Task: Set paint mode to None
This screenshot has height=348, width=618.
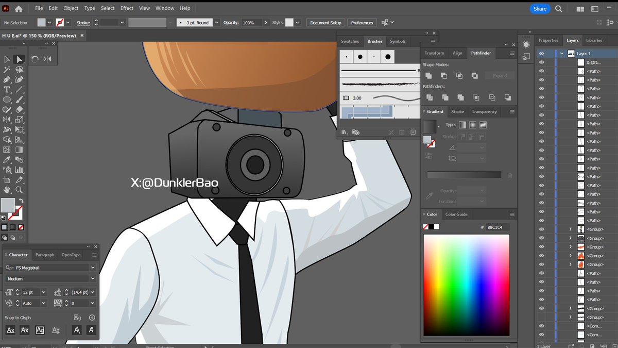Action: 21,227
